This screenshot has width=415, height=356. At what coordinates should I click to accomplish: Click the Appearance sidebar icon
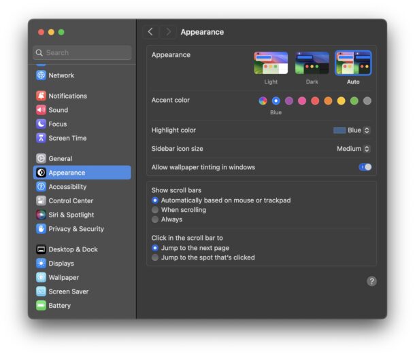point(41,173)
